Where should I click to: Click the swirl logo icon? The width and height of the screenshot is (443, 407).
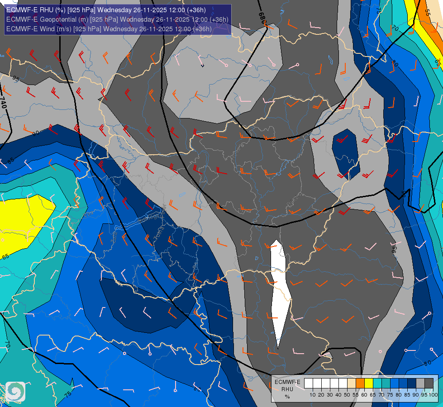[15, 392]
